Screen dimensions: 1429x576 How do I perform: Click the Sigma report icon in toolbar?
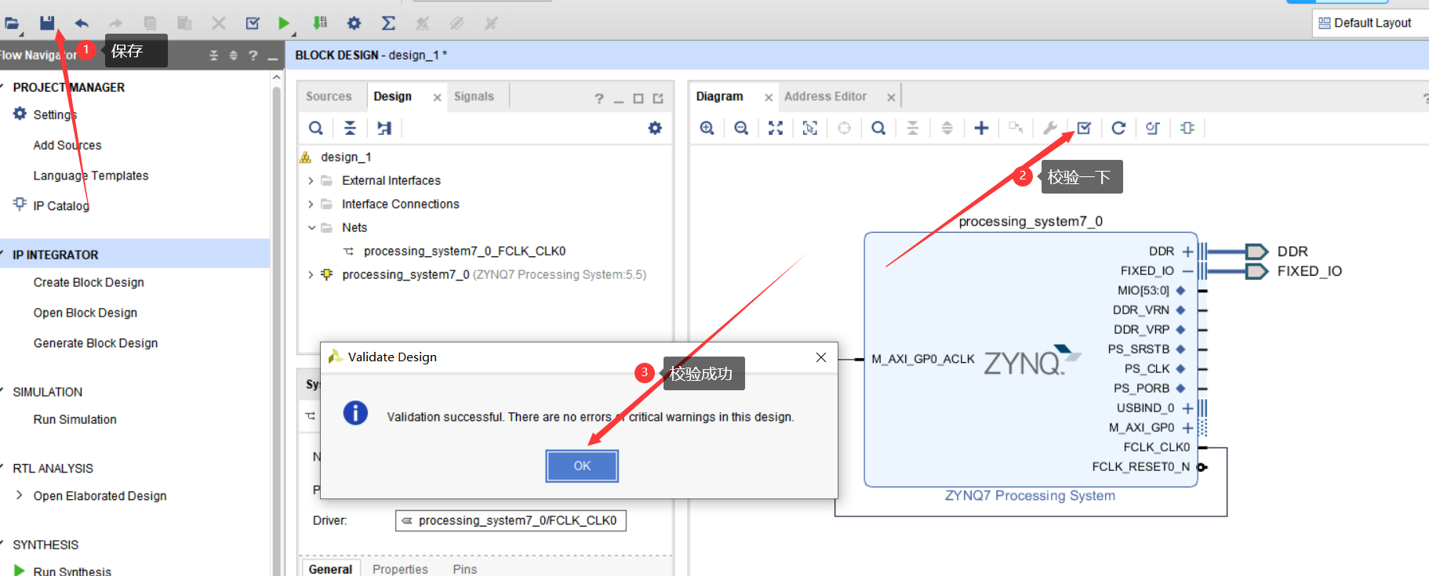[388, 23]
